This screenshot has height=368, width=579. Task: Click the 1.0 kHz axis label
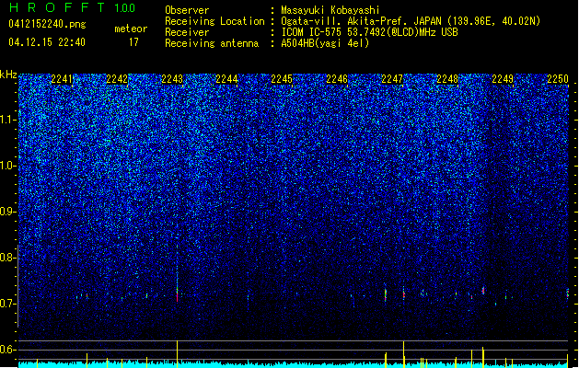coord(8,166)
